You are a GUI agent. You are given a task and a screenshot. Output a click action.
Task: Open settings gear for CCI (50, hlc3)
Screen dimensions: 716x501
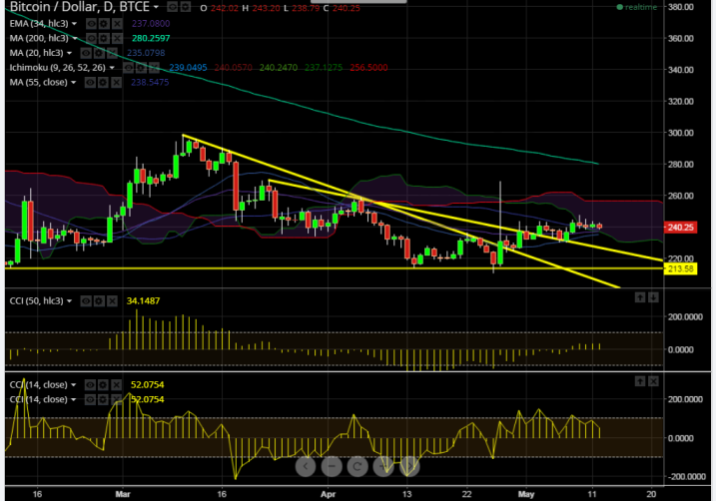[99, 301]
